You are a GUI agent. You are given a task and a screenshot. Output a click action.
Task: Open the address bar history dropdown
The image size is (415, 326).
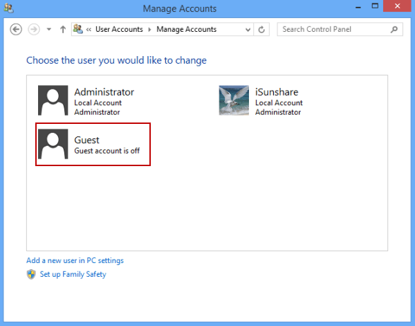(248, 29)
